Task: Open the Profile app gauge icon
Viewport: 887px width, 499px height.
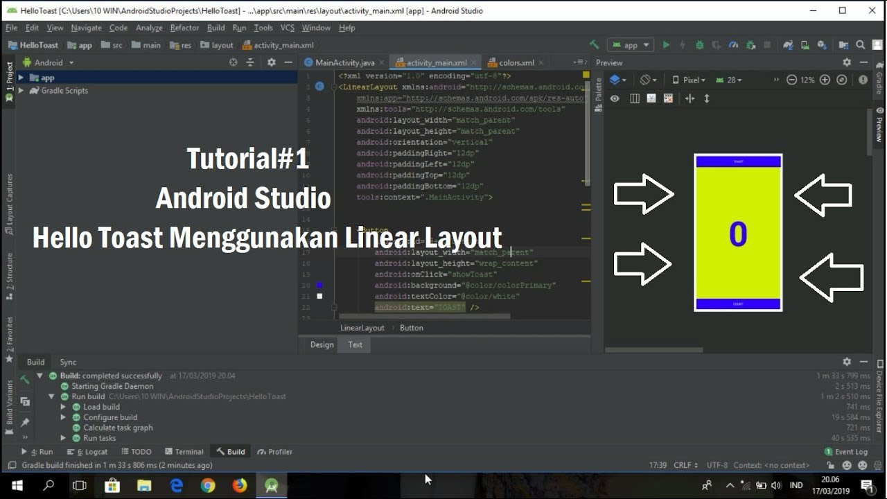Action: (734, 45)
